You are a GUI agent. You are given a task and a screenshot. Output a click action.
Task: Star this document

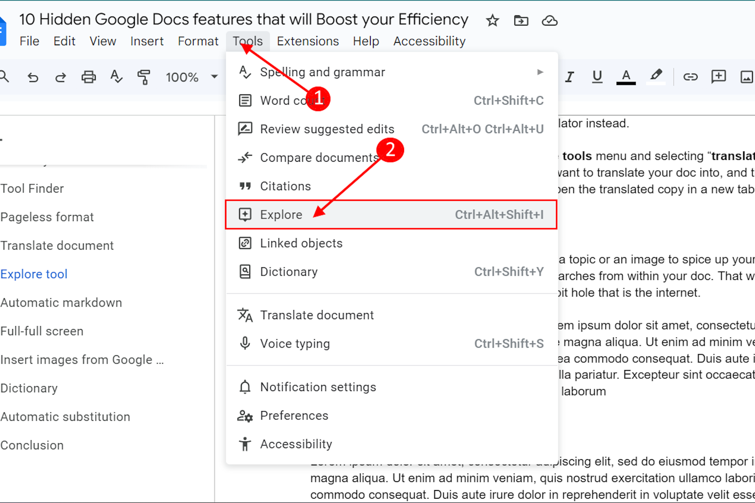492,20
